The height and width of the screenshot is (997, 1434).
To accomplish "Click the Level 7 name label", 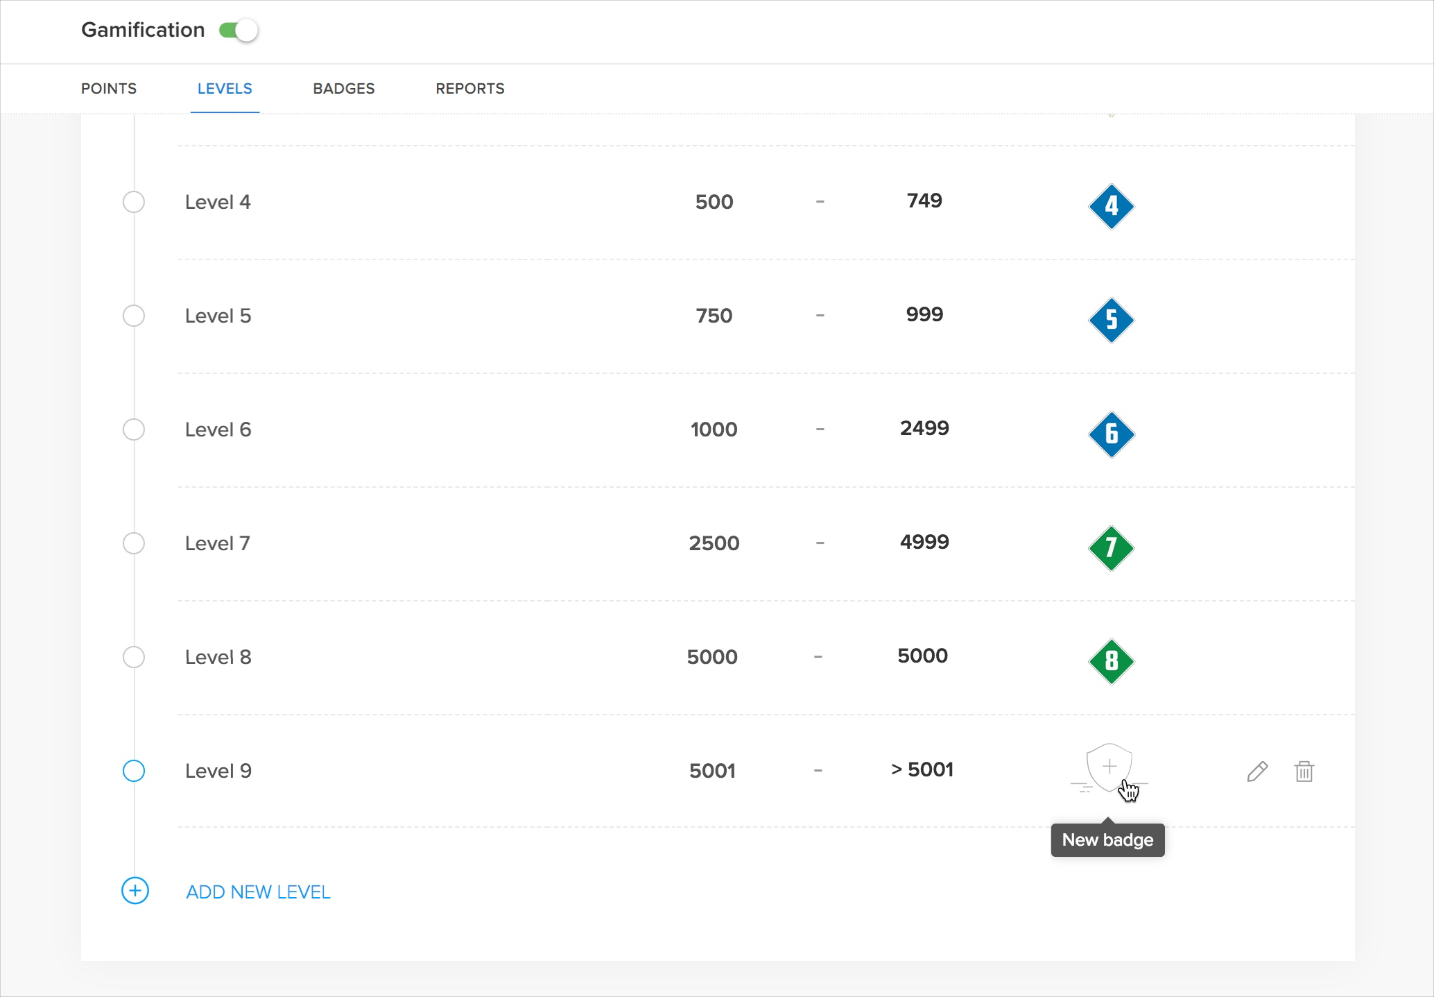I will coord(217,543).
